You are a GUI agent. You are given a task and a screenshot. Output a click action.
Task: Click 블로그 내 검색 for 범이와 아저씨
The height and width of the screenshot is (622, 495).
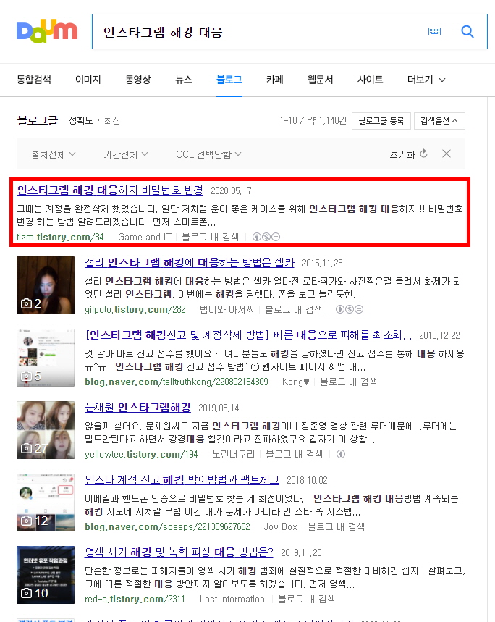coord(294,310)
